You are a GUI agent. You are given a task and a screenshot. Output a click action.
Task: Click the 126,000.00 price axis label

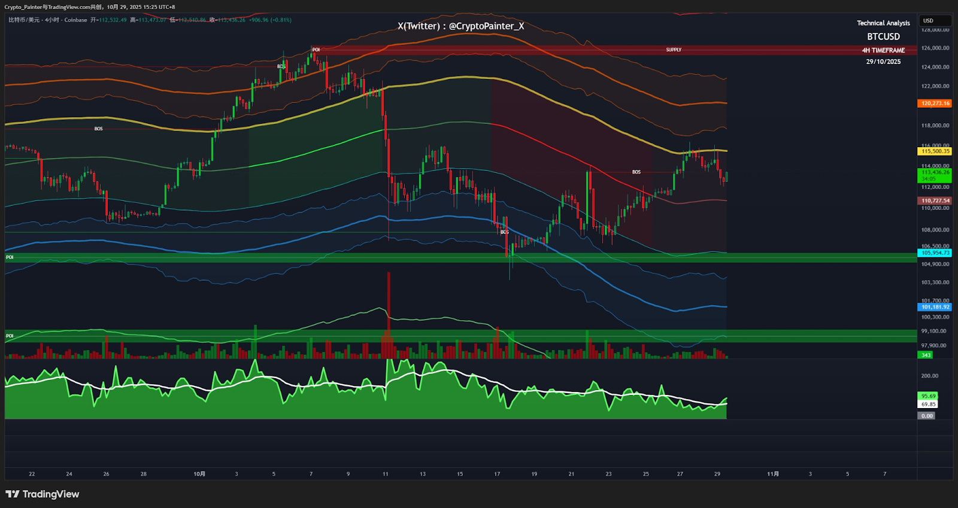[935, 48]
